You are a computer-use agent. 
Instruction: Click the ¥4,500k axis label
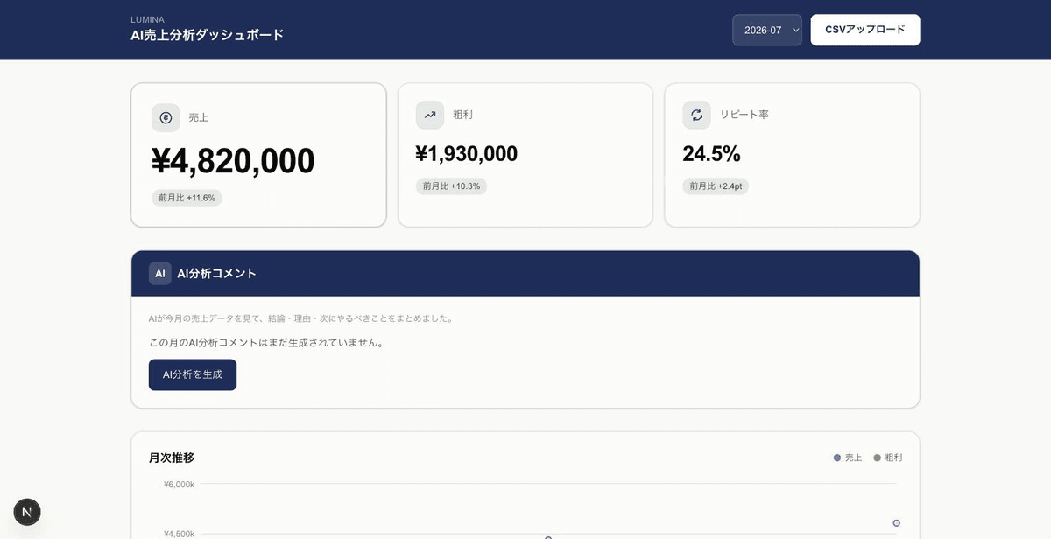pos(179,534)
